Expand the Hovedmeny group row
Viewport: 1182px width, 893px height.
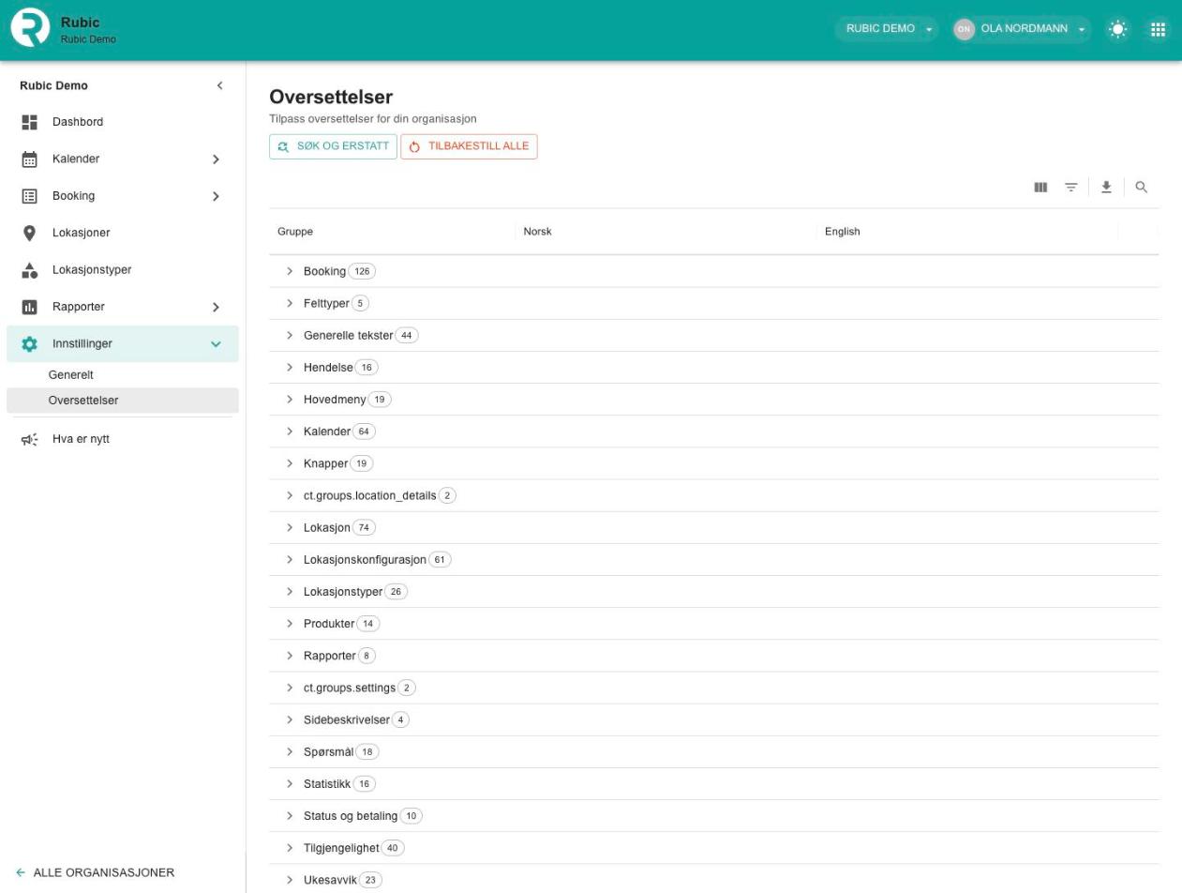[x=290, y=400]
